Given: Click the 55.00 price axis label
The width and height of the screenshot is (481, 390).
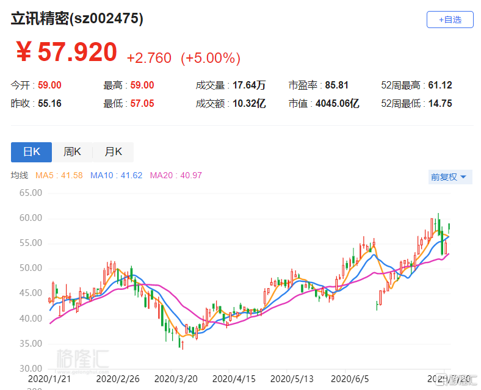Looking at the screenshot, I should [x=31, y=243].
